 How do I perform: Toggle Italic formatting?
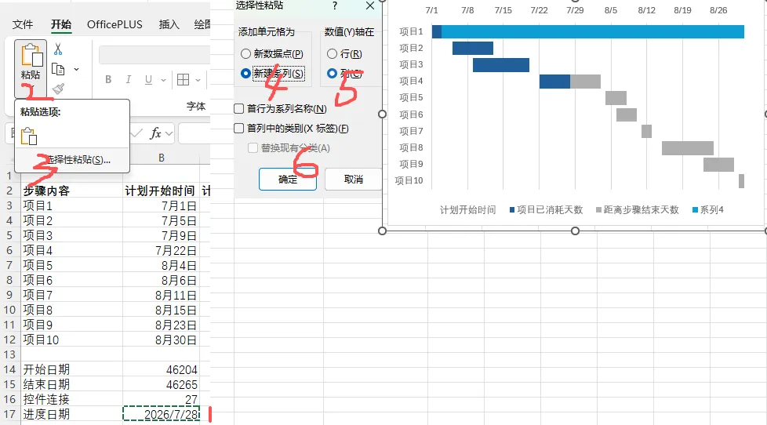point(128,79)
